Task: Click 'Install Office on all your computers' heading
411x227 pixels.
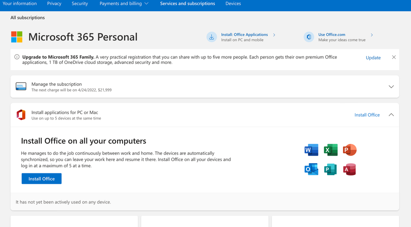Action: point(84,141)
